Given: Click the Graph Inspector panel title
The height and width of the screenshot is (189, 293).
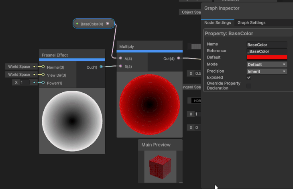Looking at the screenshot, I should coord(222,8).
